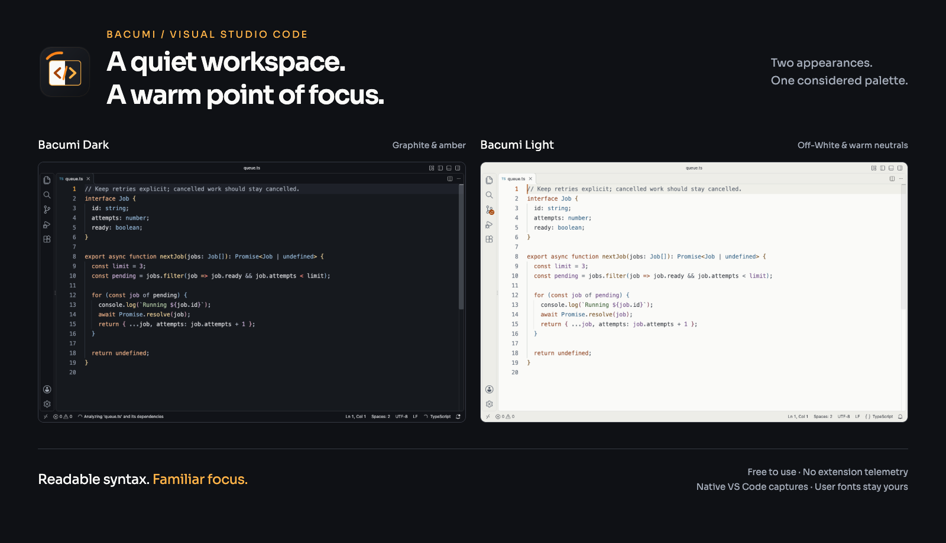This screenshot has height=543, width=946.
Task: Split editor right in the Bacumi Light window
Action: pyautogui.click(x=892, y=179)
